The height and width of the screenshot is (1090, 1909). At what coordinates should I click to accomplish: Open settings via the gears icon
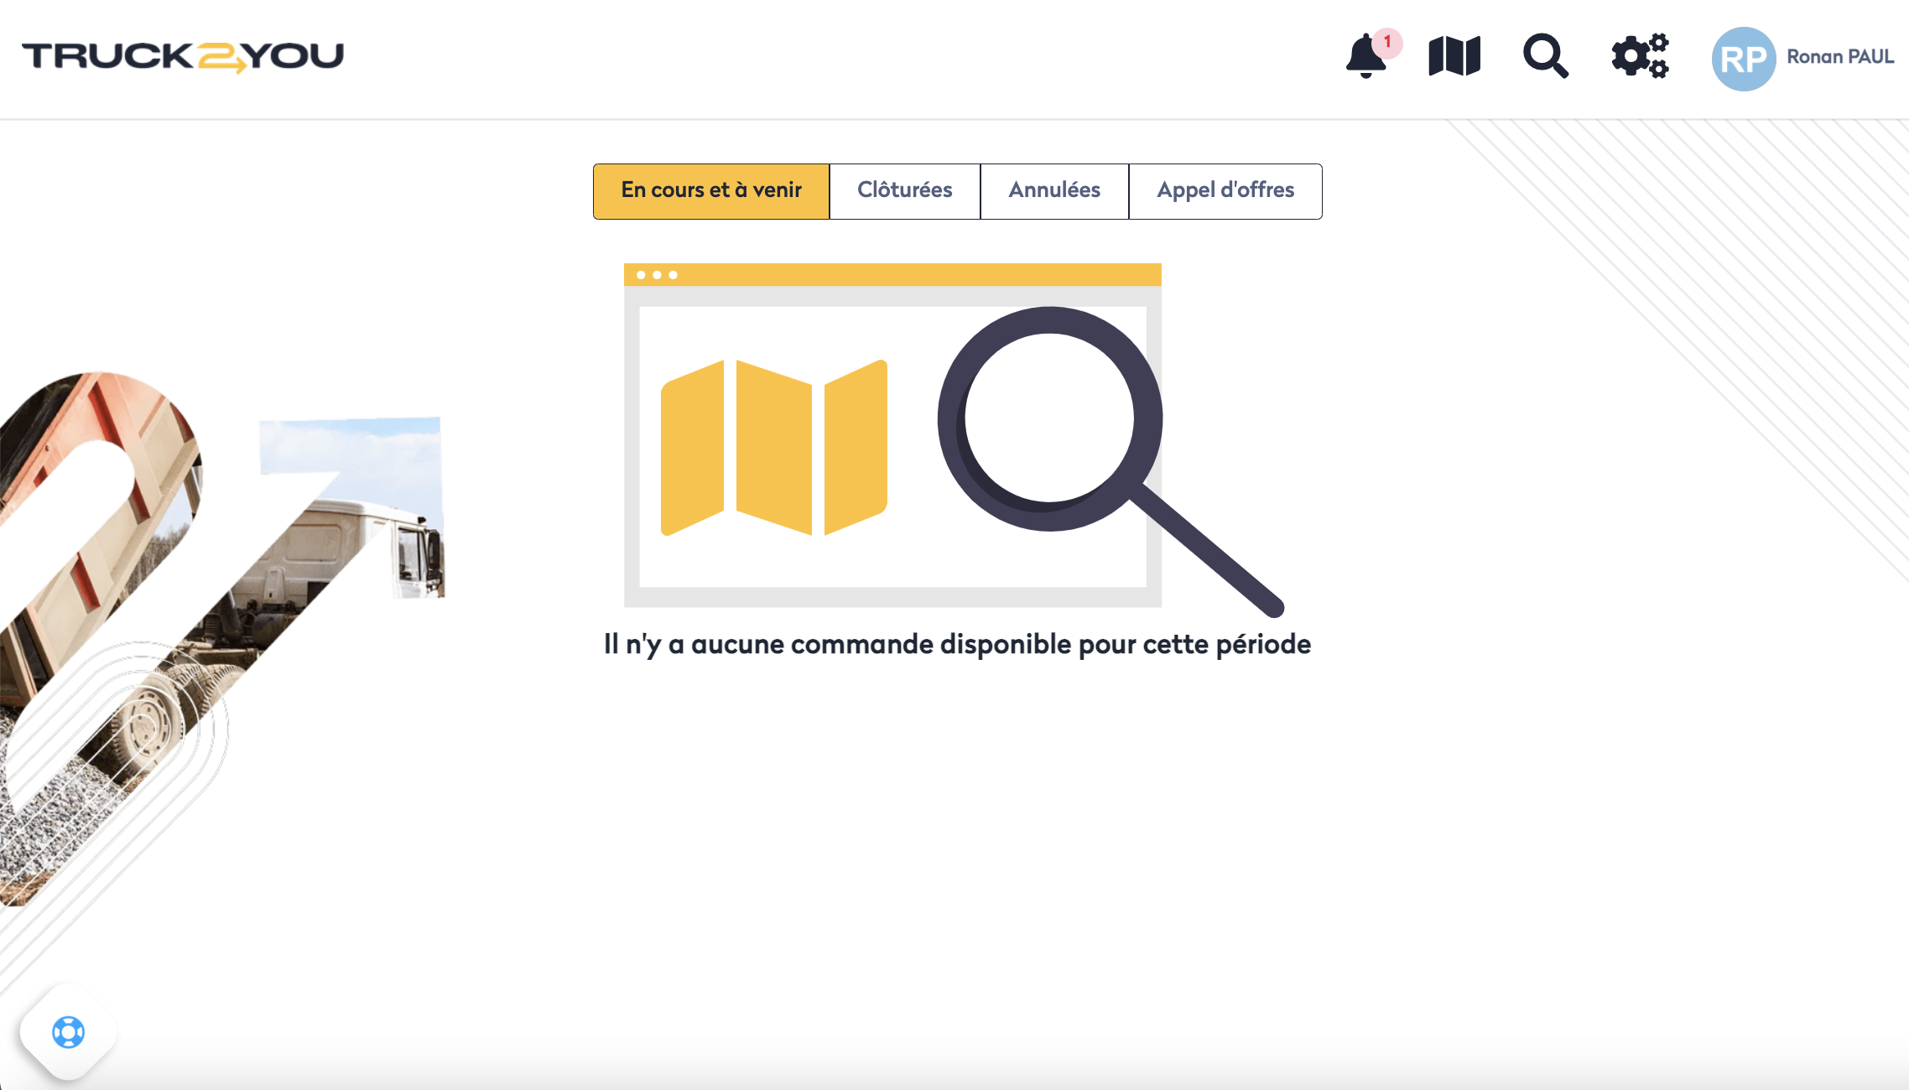tap(1640, 57)
